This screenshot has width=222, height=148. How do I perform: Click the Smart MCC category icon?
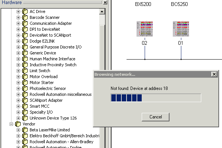[x=25, y=106]
